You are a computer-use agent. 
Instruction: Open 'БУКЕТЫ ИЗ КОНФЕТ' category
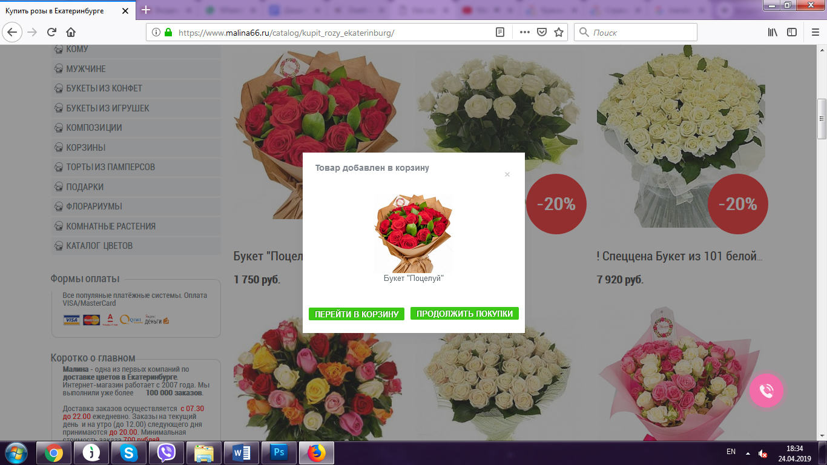coord(136,88)
